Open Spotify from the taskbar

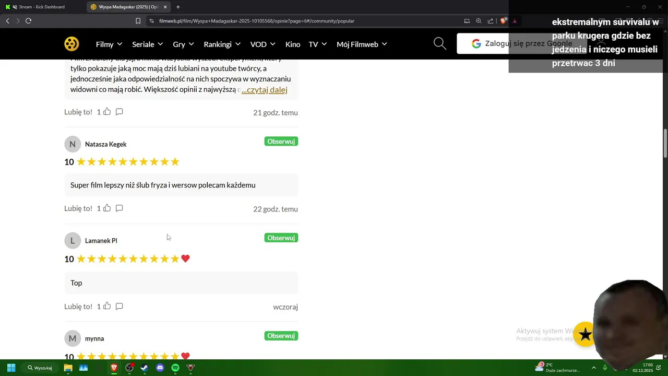tap(175, 368)
